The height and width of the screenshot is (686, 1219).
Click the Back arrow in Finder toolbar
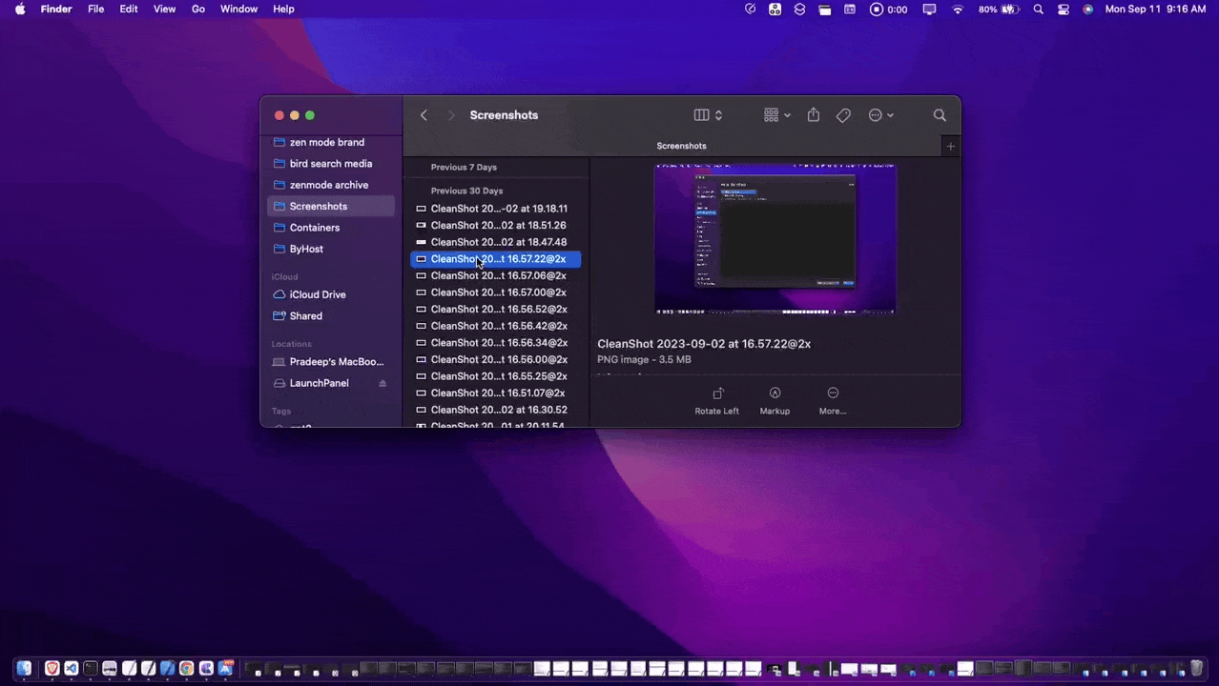(x=424, y=115)
